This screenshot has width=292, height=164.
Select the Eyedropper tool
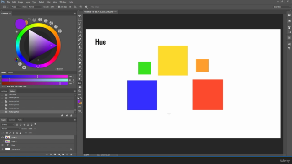point(80,36)
